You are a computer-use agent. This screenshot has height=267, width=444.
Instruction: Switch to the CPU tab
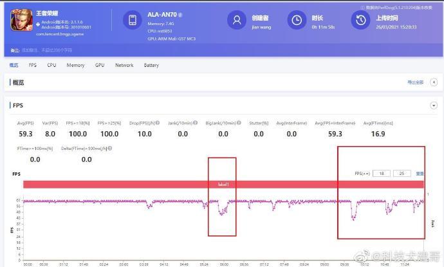pos(51,65)
